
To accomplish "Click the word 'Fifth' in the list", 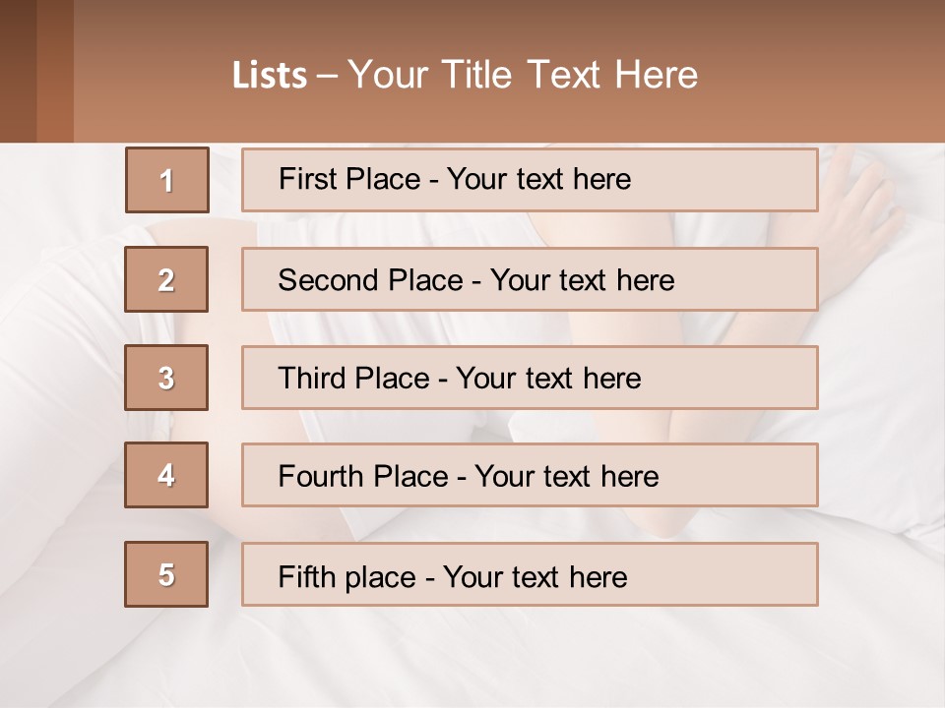I will (307, 576).
